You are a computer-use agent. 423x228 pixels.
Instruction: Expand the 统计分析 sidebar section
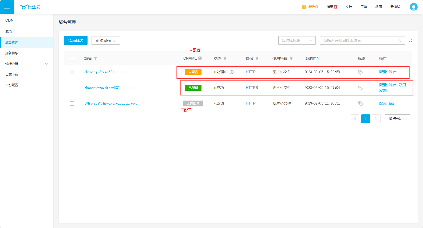point(27,64)
